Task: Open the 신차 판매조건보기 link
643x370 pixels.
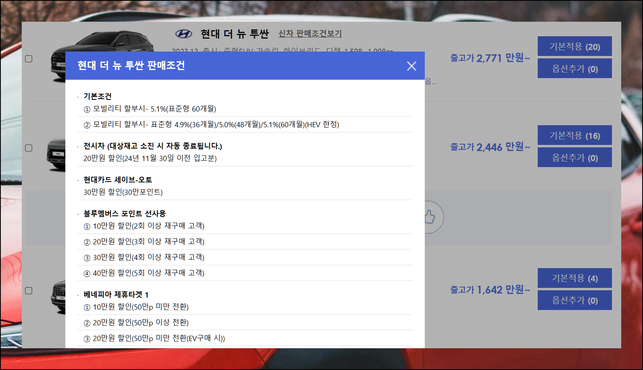Action: coord(310,34)
